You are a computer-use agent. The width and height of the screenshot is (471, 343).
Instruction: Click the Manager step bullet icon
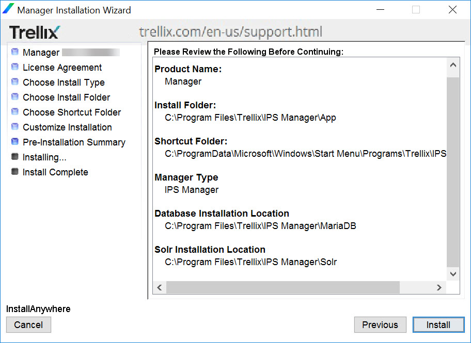pyautogui.click(x=14, y=52)
